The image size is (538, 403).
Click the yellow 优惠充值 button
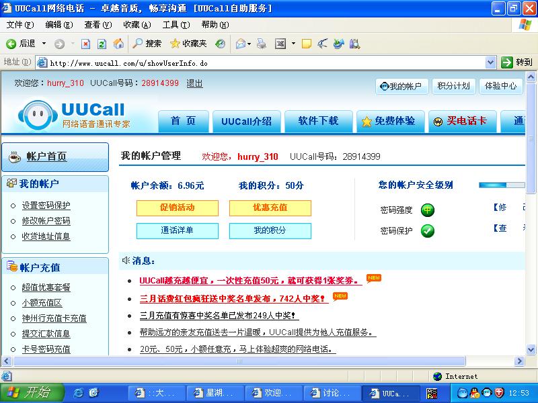[x=270, y=208]
